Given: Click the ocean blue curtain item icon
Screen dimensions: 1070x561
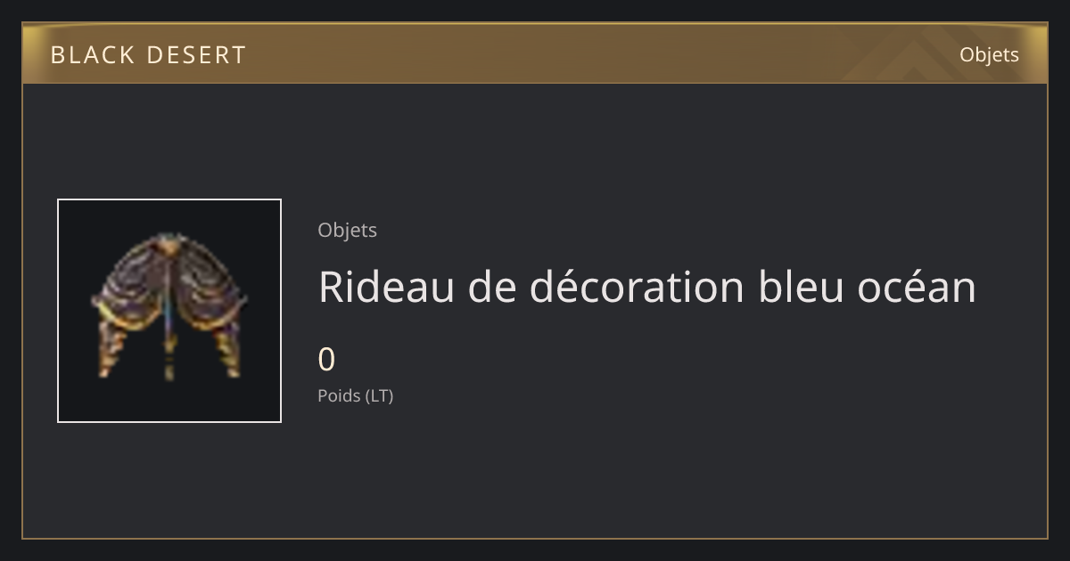Looking at the screenshot, I should pyautogui.click(x=169, y=307).
